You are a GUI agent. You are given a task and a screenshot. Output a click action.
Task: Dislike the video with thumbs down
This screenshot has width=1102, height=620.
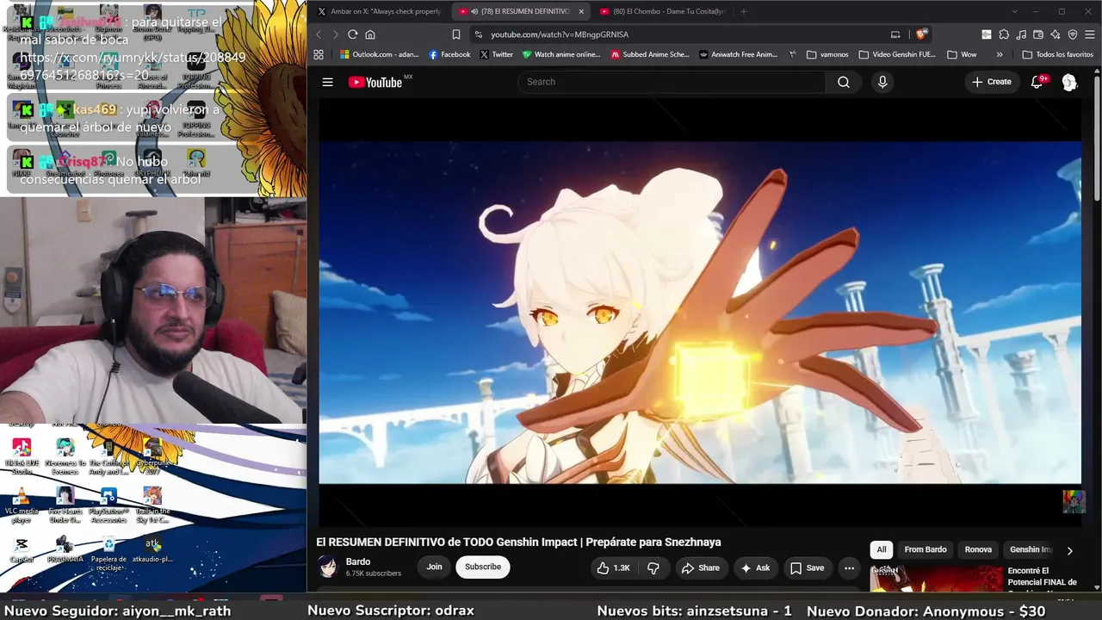coord(653,567)
